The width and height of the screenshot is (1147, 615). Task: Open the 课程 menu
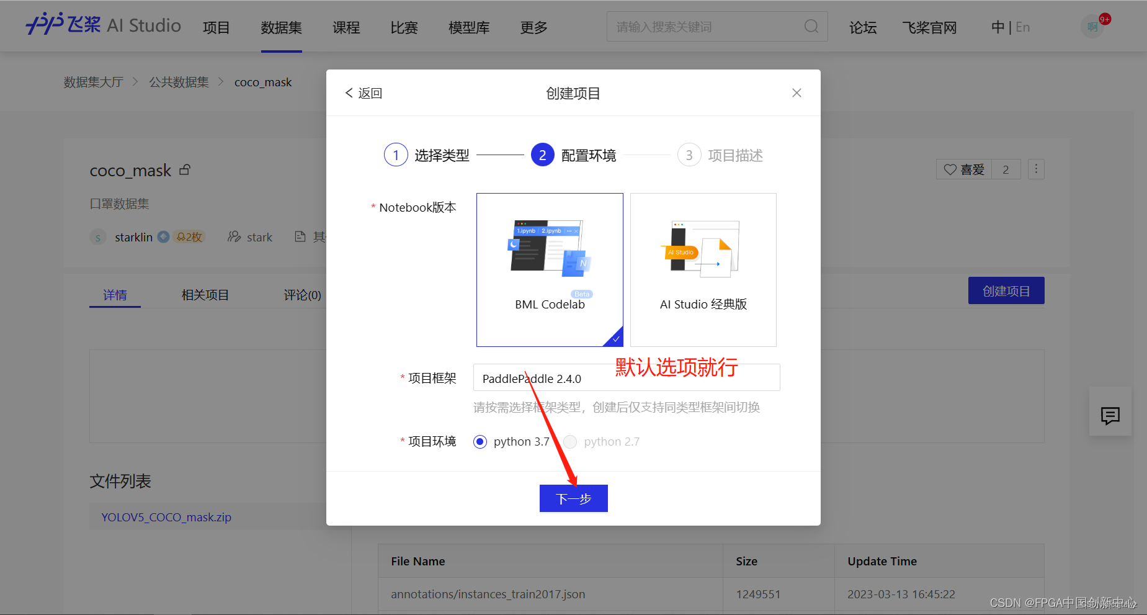click(346, 27)
